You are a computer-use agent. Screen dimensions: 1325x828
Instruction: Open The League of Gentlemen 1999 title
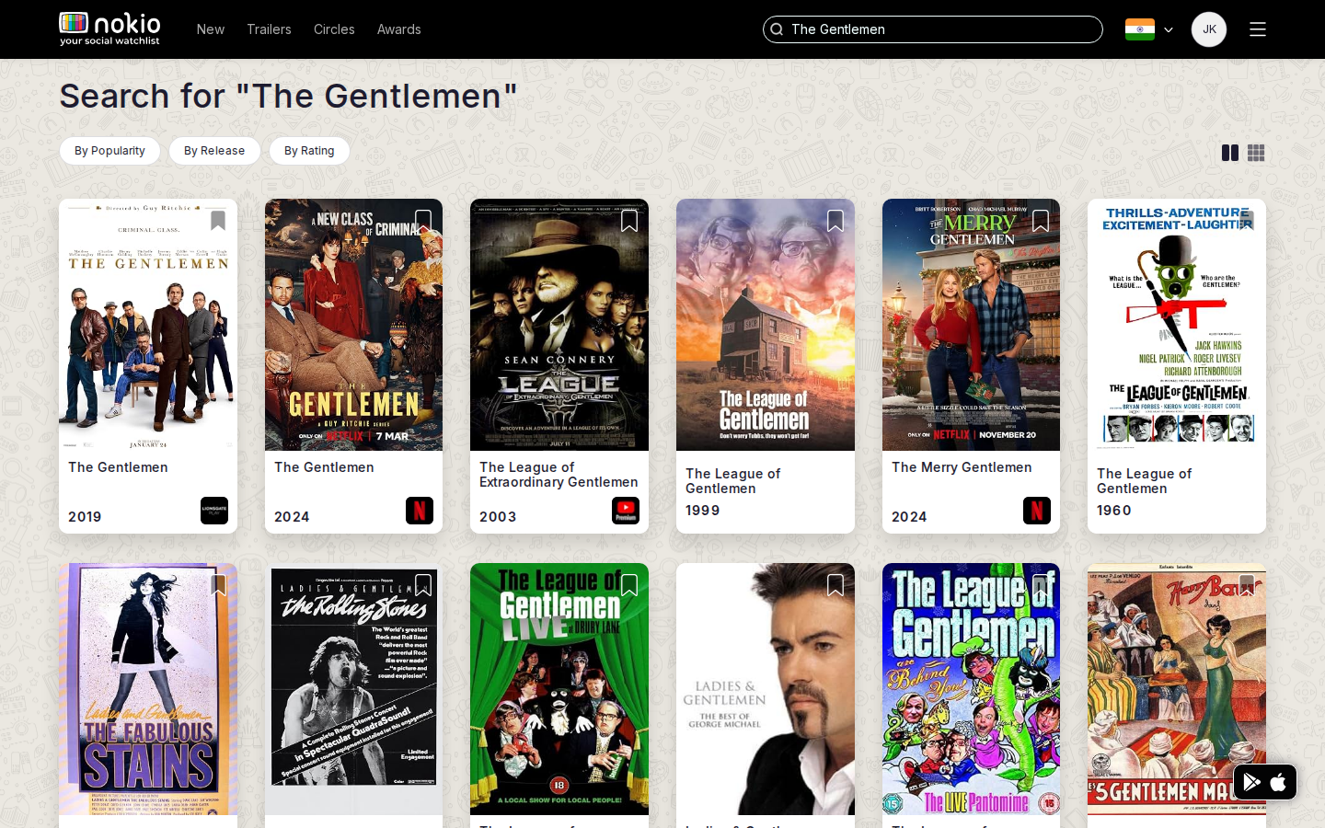(x=732, y=481)
